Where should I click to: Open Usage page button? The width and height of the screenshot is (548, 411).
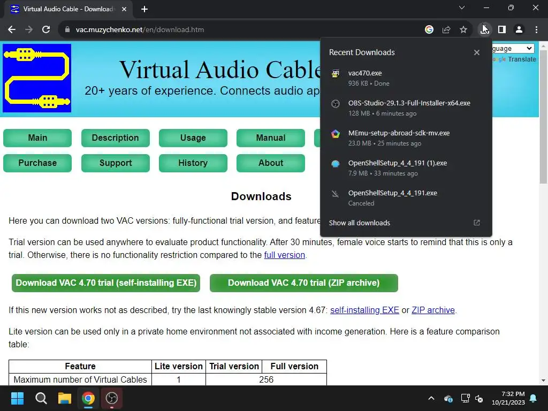(x=193, y=138)
